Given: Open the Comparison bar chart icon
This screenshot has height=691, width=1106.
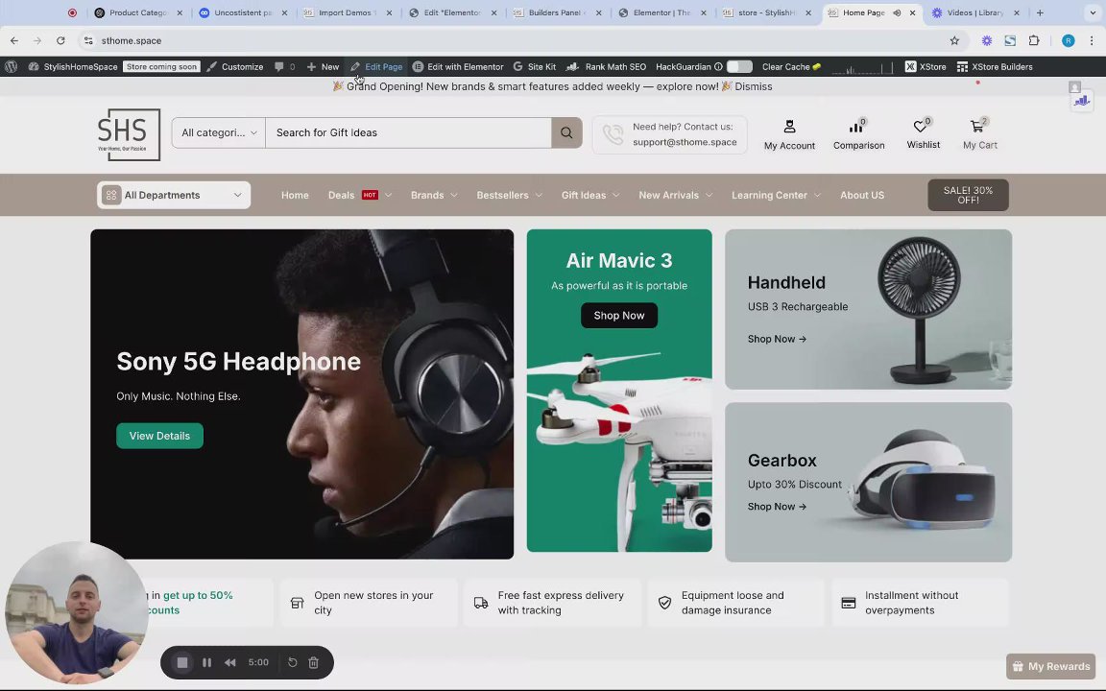Looking at the screenshot, I should 856,127.
